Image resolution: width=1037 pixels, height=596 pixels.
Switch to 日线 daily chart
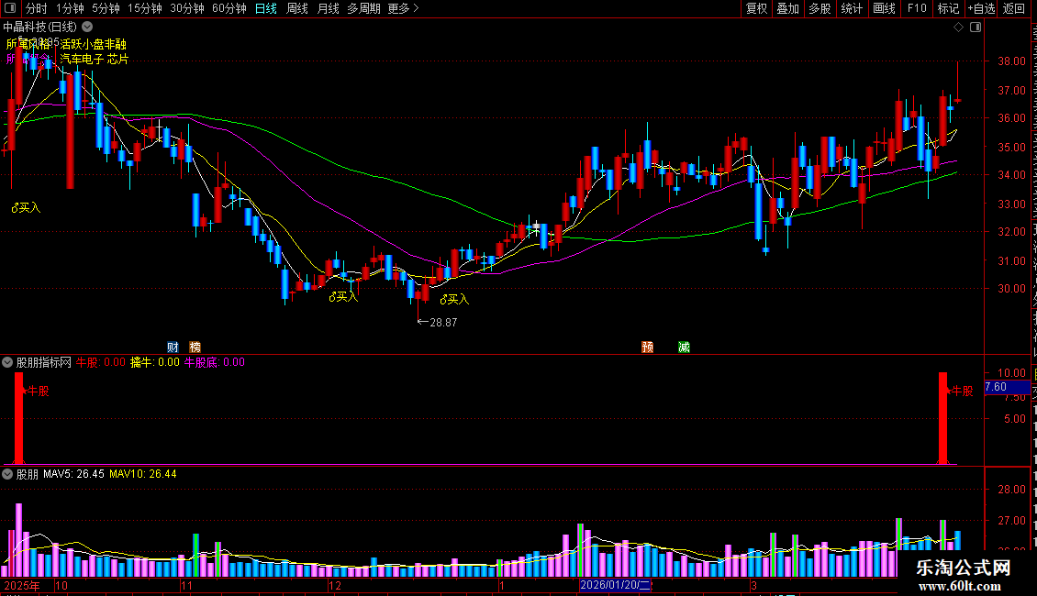pos(266,8)
